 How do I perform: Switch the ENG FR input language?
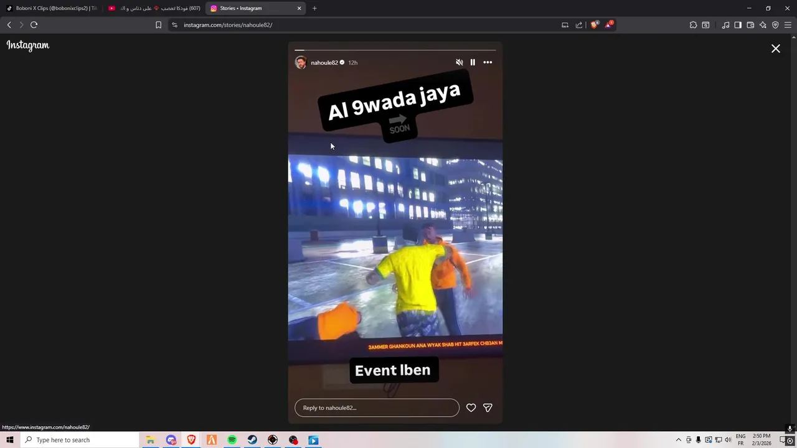740,440
